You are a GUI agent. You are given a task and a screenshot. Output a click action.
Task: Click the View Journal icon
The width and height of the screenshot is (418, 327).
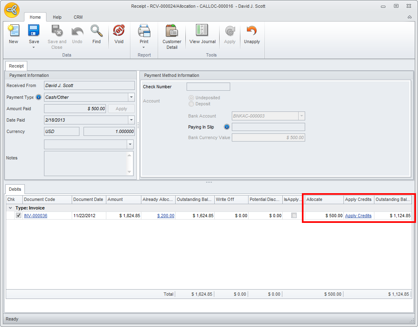(202, 32)
